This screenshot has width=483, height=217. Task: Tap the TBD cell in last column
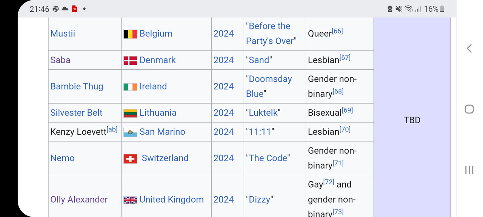click(412, 120)
